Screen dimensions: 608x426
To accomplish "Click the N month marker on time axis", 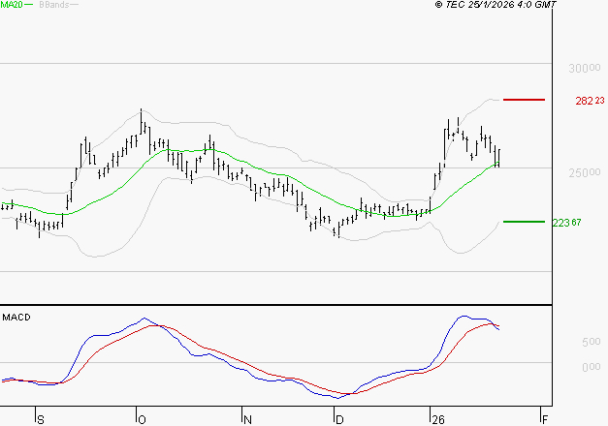I will [247, 420].
